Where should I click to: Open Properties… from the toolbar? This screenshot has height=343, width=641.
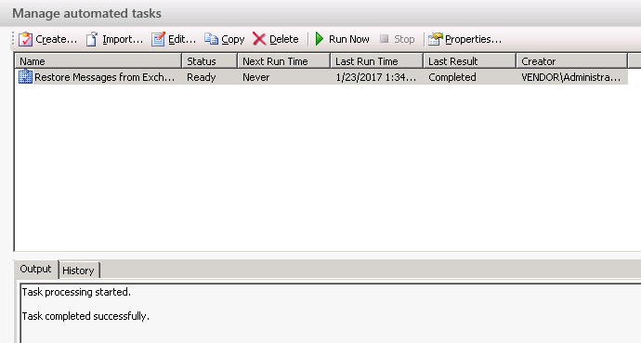[473, 39]
